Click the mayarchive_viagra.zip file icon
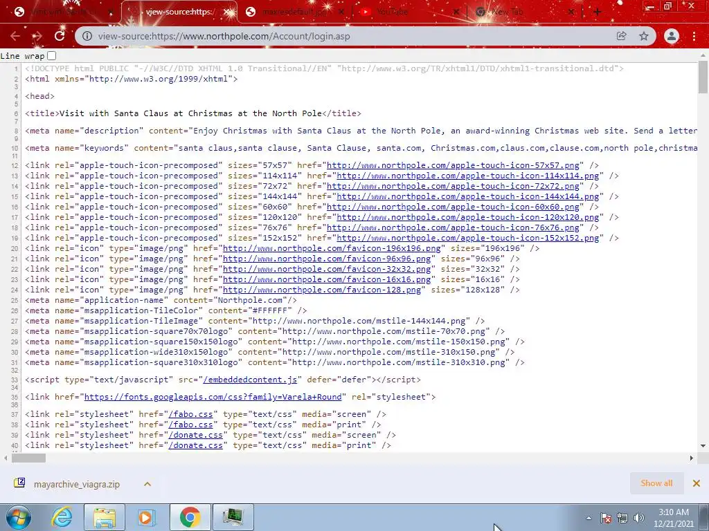The image size is (709, 531). pos(19,483)
